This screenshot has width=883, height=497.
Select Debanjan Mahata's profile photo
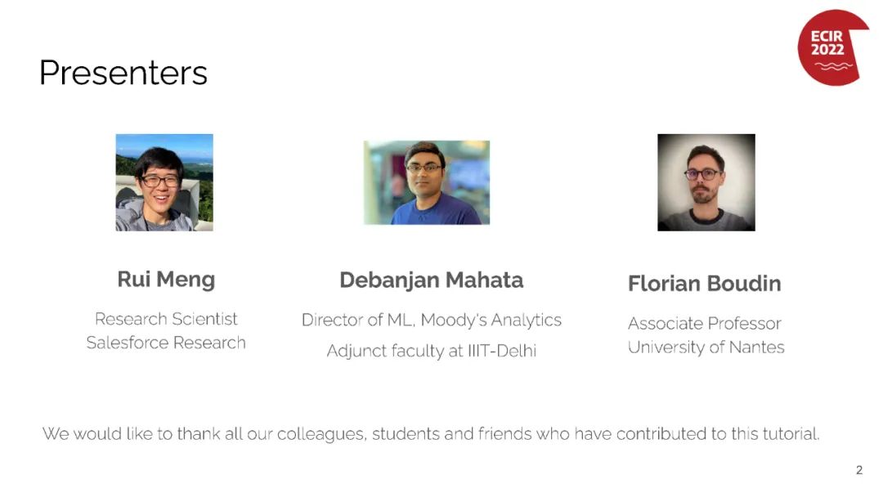[426, 182]
